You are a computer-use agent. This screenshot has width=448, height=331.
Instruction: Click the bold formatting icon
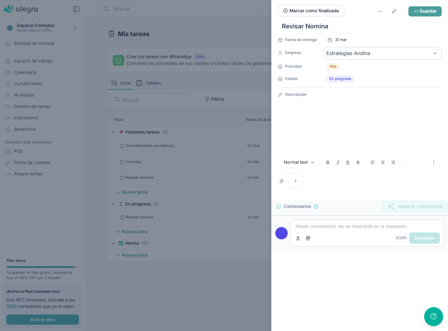click(x=328, y=162)
